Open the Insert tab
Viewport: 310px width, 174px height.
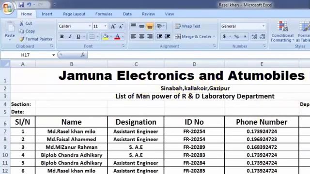click(47, 14)
